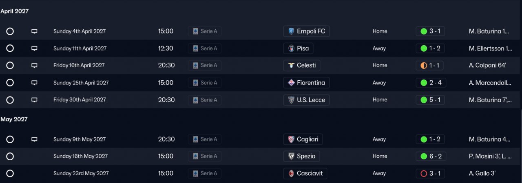Click the Casciavit club crest icon
522x183 pixels.
tap(291, 174)
